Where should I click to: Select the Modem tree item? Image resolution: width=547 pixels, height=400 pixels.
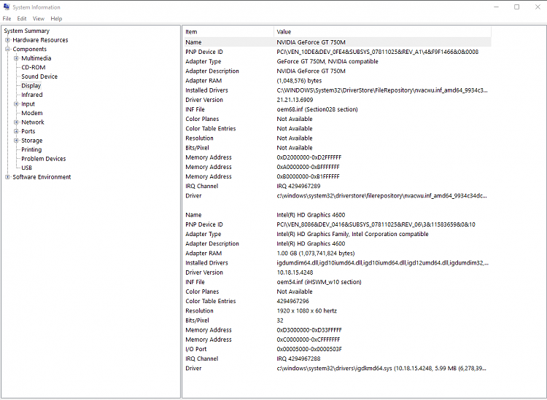coord(32,113)
